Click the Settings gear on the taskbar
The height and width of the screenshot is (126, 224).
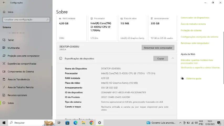pyautogui.click(x=100, y=123)
